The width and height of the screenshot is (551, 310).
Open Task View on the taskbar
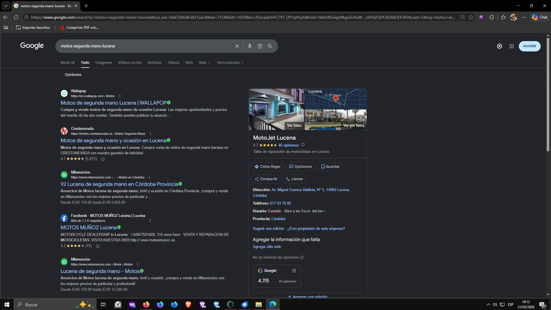(103, 305)
